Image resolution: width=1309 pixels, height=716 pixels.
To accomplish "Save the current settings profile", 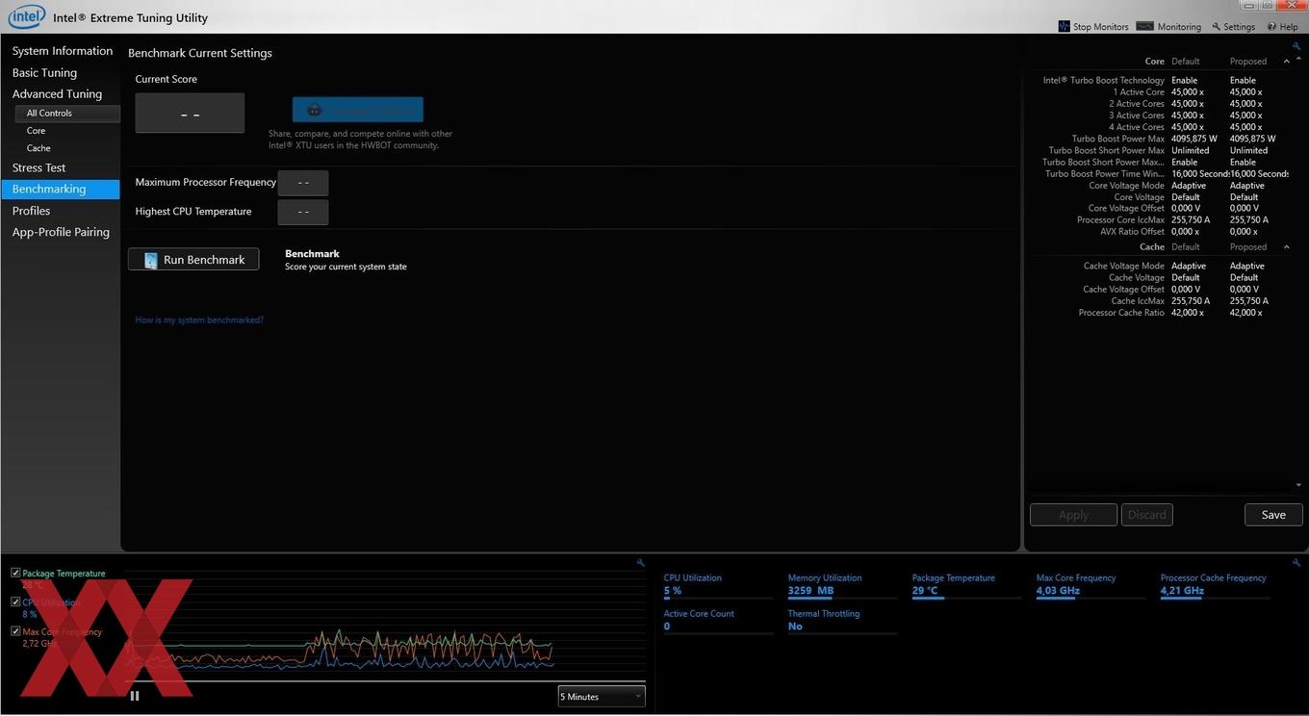I will 1273,515.
